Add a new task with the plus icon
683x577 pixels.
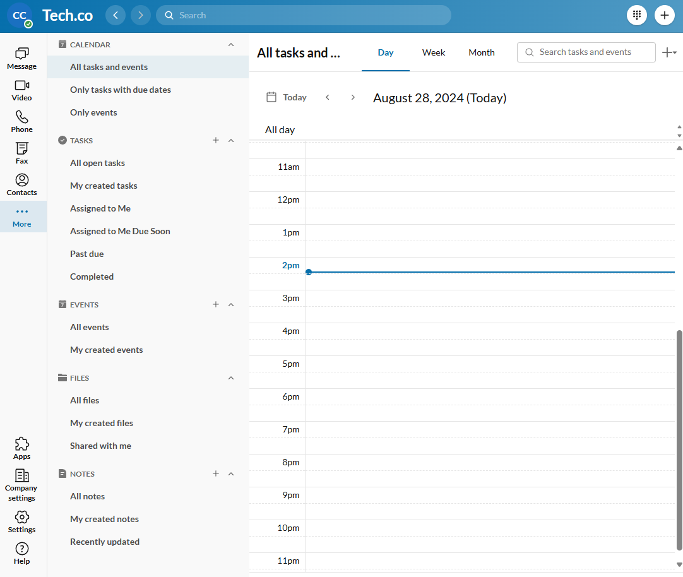(216, 140)
